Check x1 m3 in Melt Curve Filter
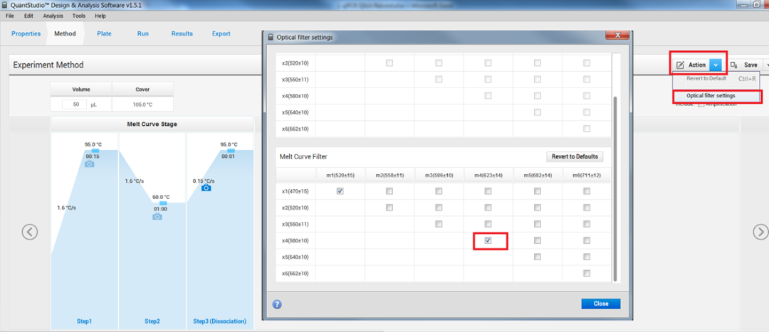This screenshot has width=769, height=332. pos(439,191)
